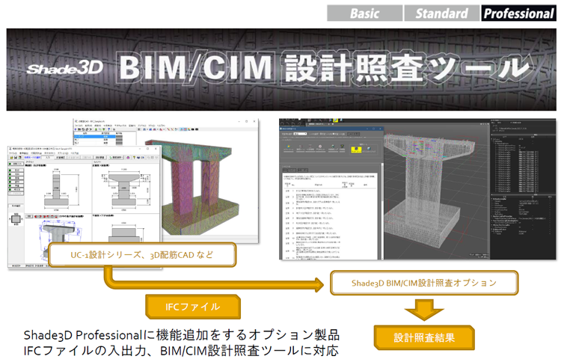
Task: Collapse the root node in Shade3D browser tree
Action: coord(491,139)
